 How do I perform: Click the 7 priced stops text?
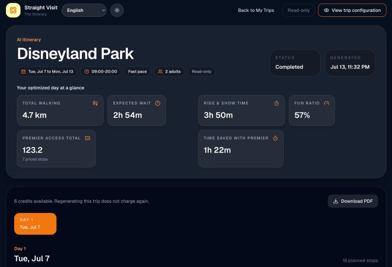(x=35, y=159)
